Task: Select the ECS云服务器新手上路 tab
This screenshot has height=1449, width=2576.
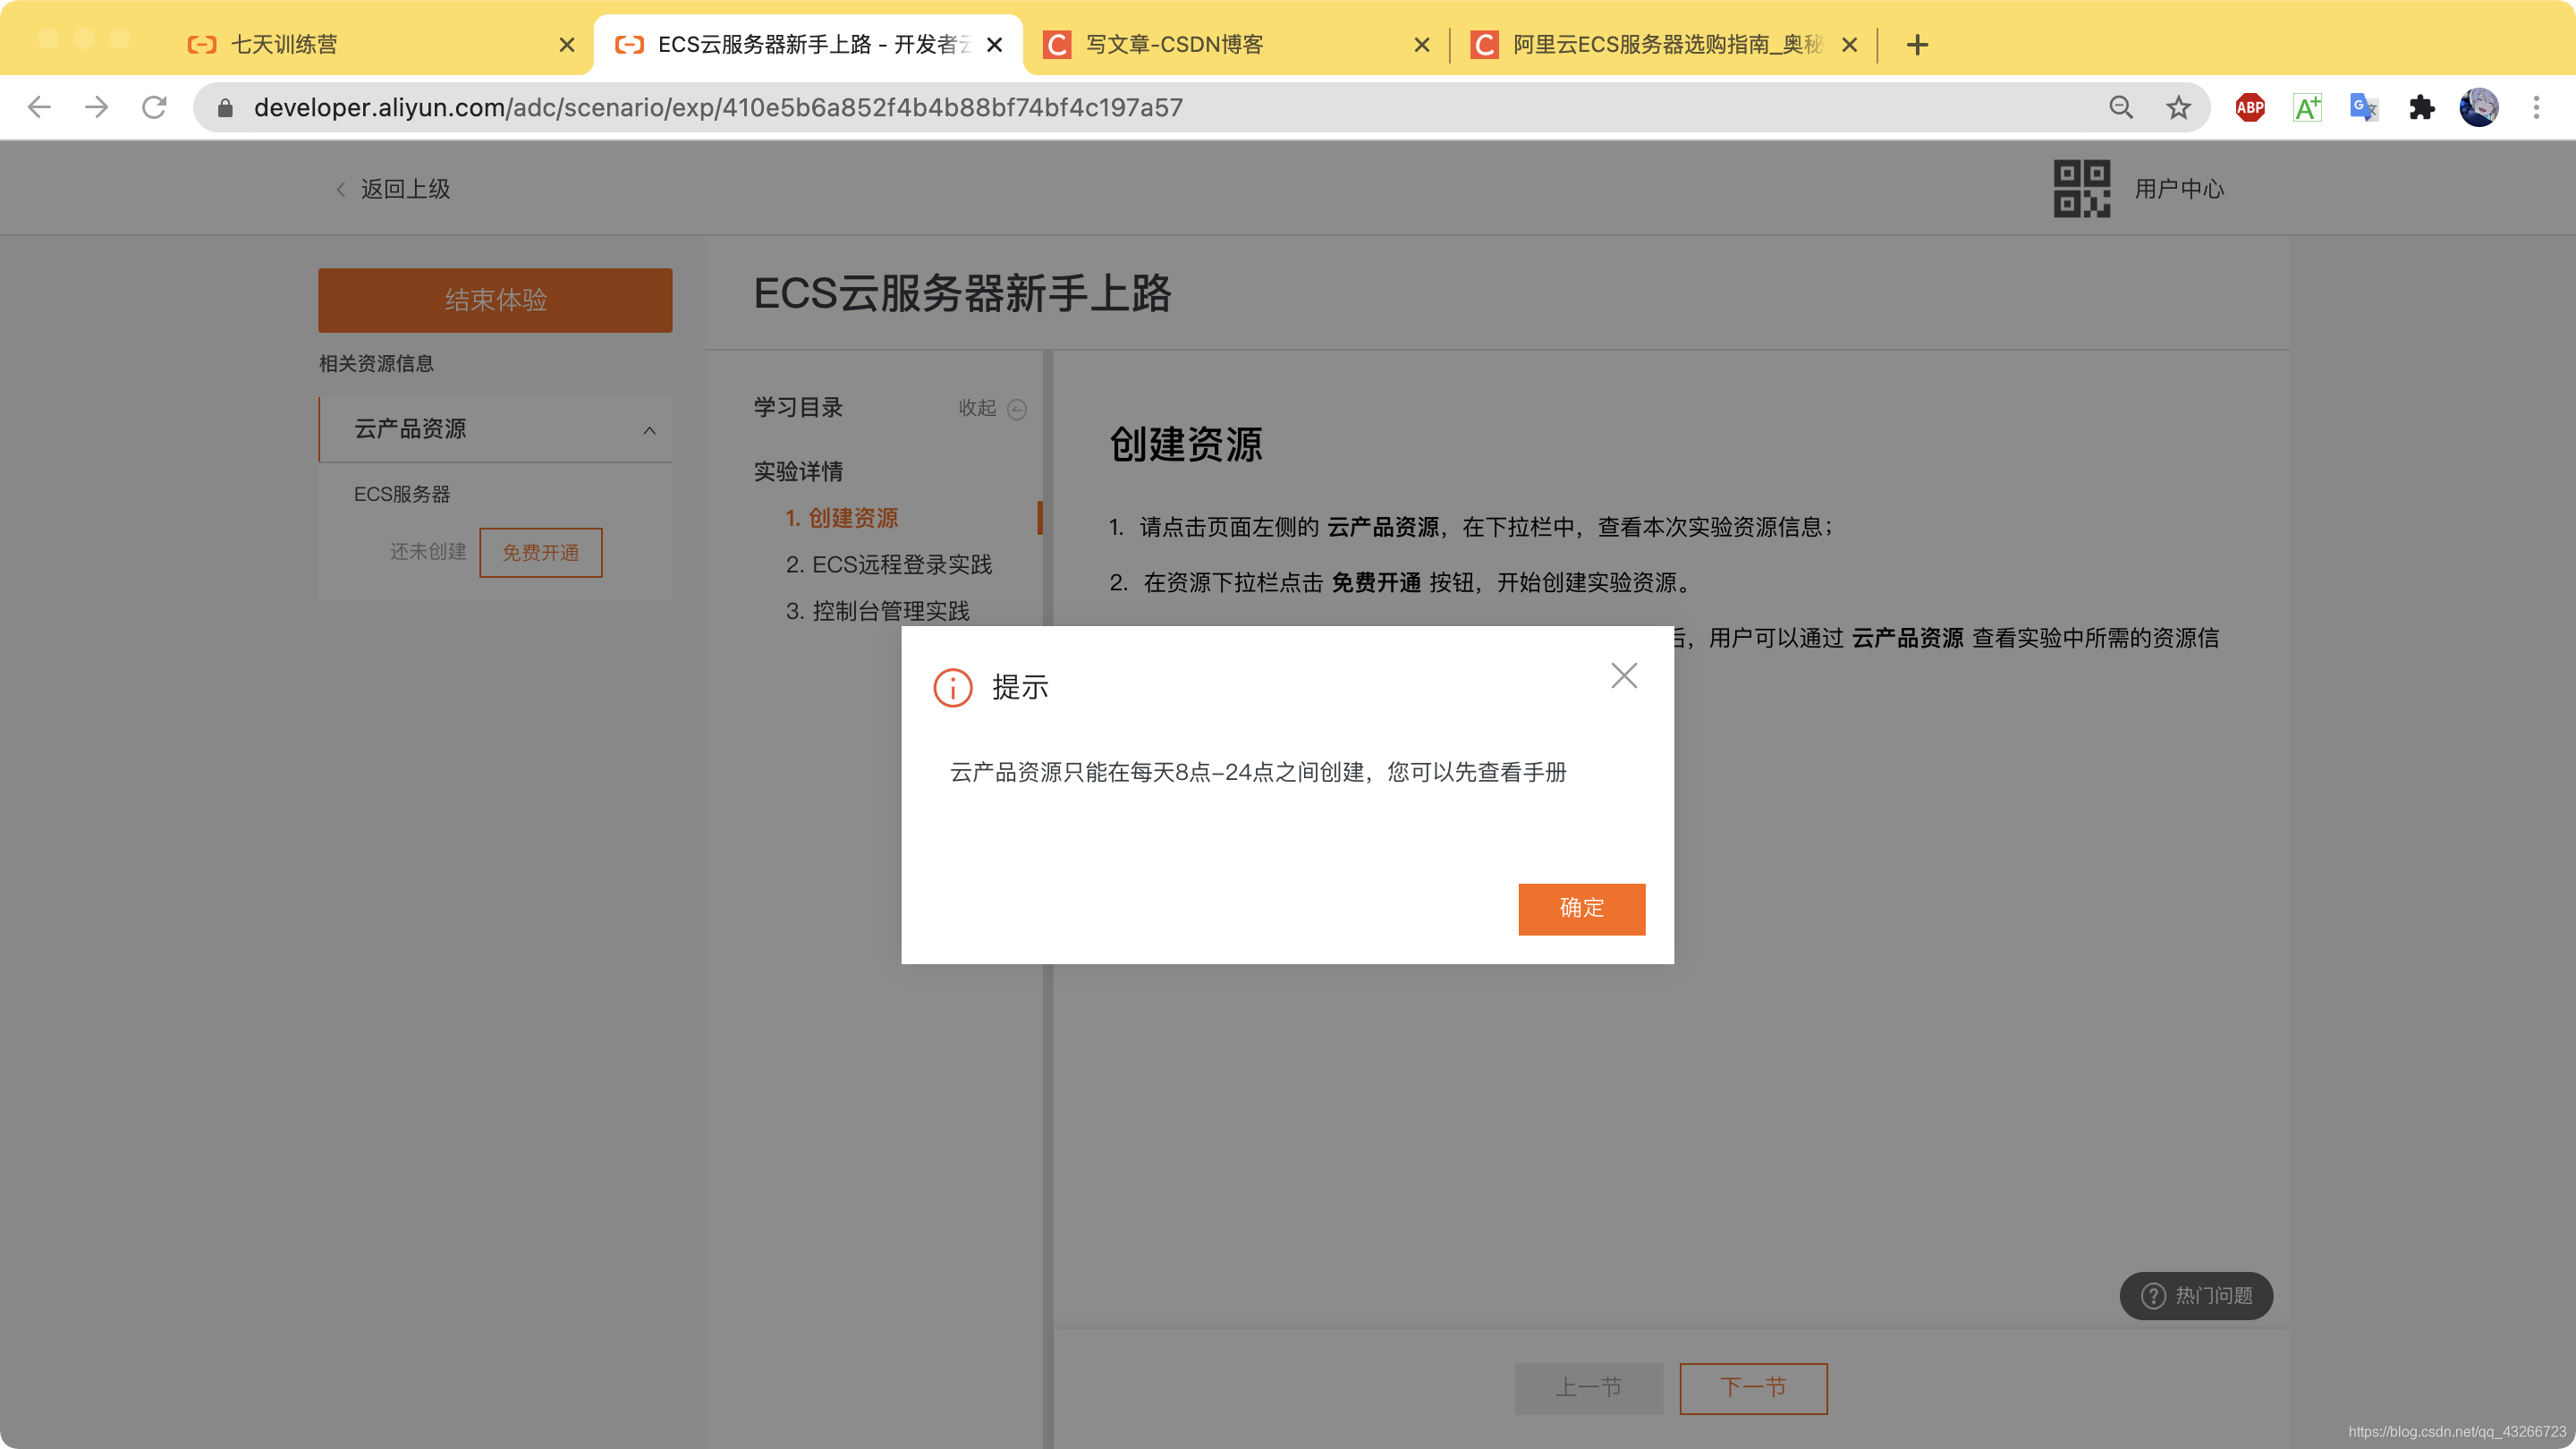Action: pos(808,45)
